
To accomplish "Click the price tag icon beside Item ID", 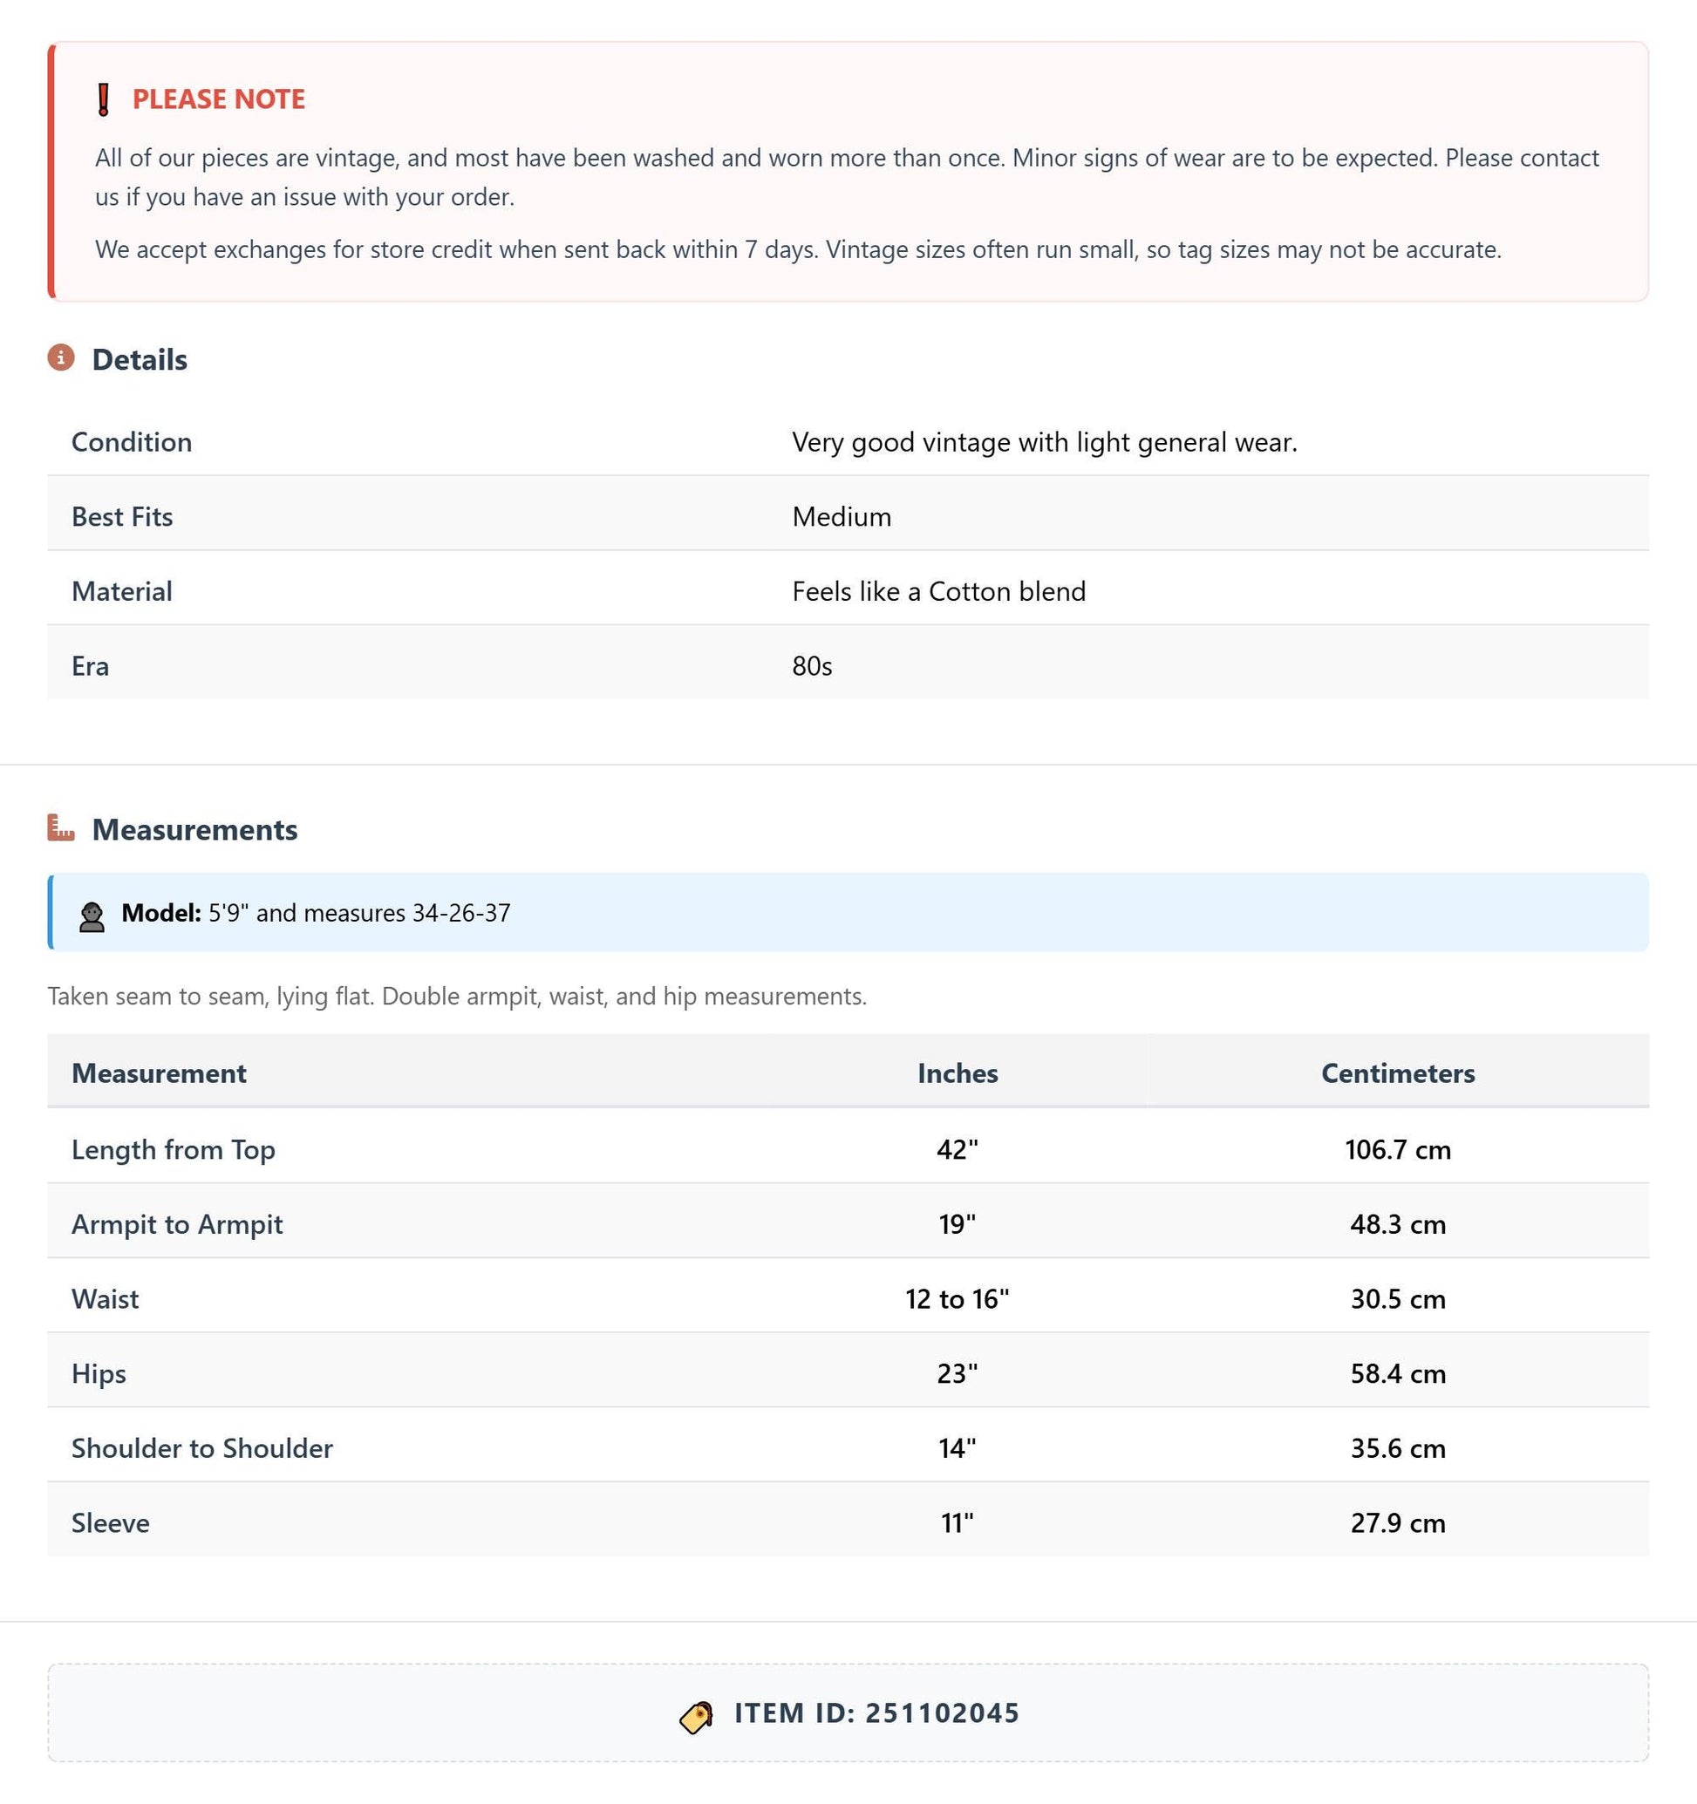I will [696, 1717].
